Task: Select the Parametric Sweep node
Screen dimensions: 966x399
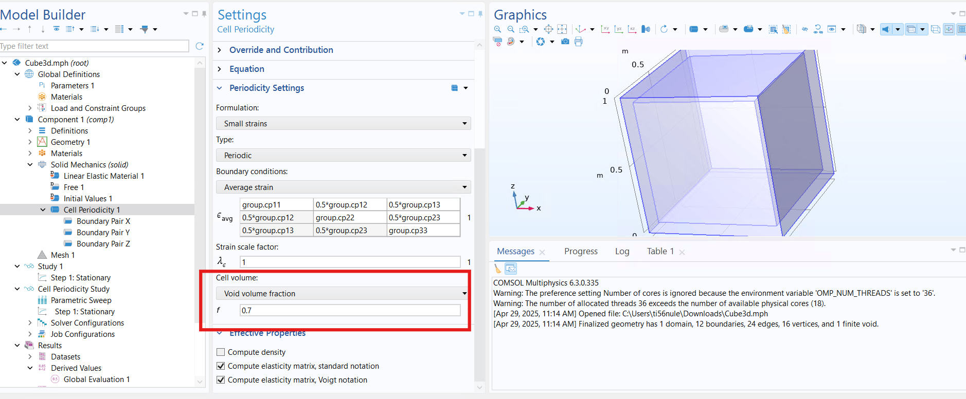Action: (x=81, y=300)
